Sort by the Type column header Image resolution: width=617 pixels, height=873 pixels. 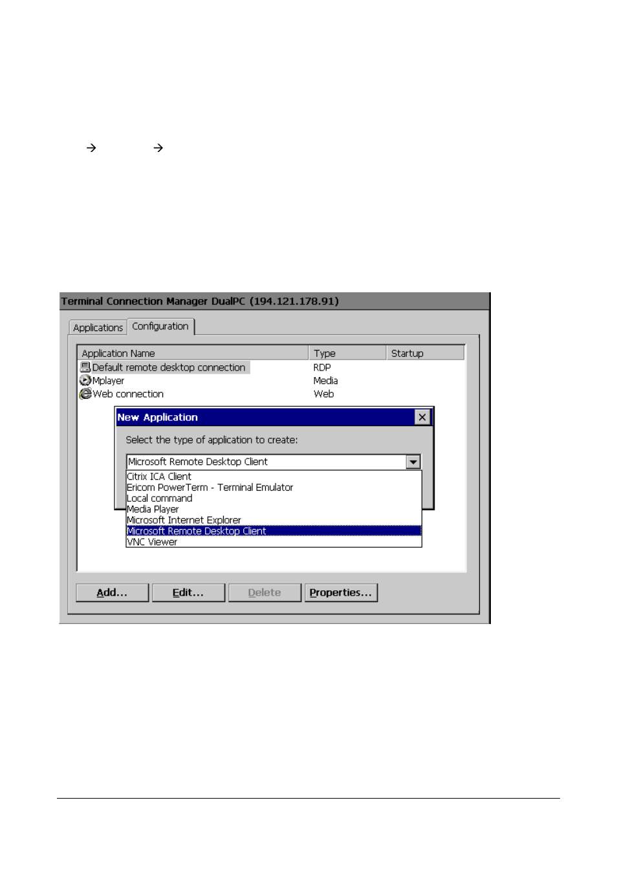(347, 353)
